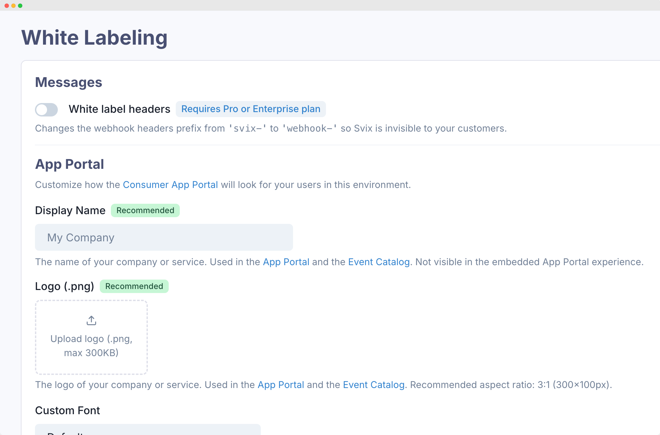Click the 'White label headers' label text

(x=119, y=109)
